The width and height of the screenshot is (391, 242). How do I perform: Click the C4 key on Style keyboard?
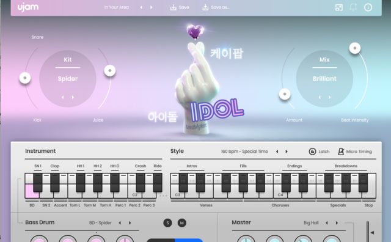[x=280, y=195]
